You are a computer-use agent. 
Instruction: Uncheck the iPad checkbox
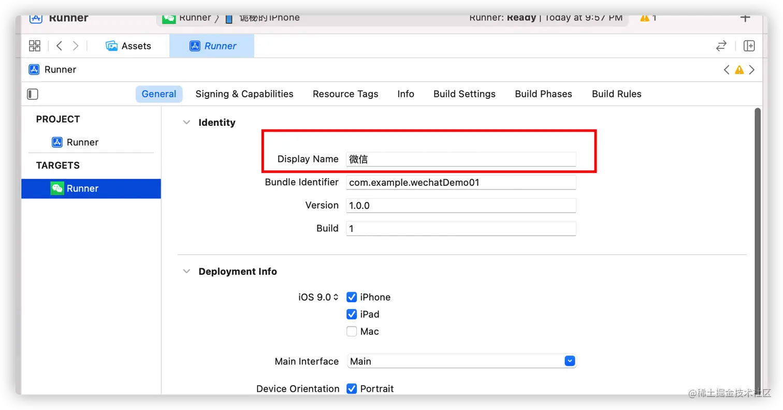(352, 314)
